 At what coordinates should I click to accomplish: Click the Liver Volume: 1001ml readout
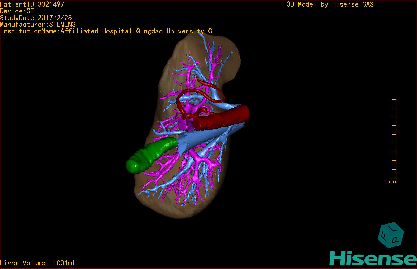point(37,263)
